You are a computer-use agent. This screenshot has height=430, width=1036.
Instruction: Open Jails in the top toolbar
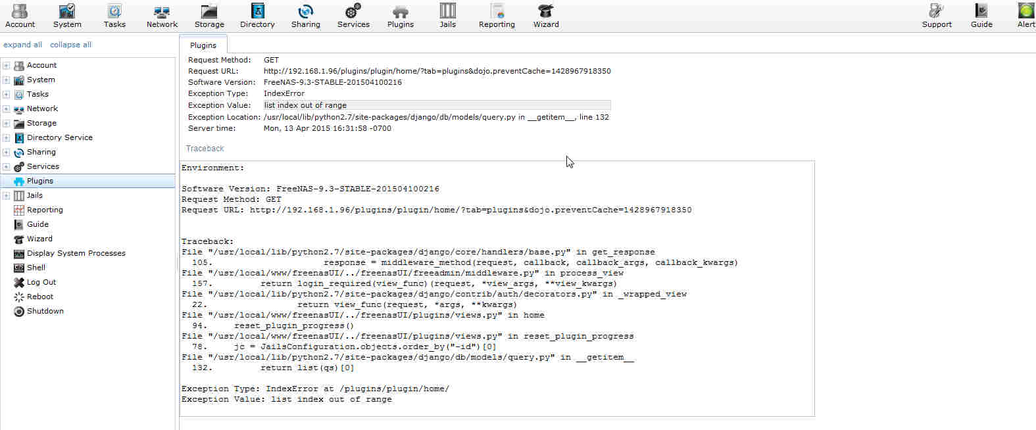pyautogui.click(x=448, y=16)
